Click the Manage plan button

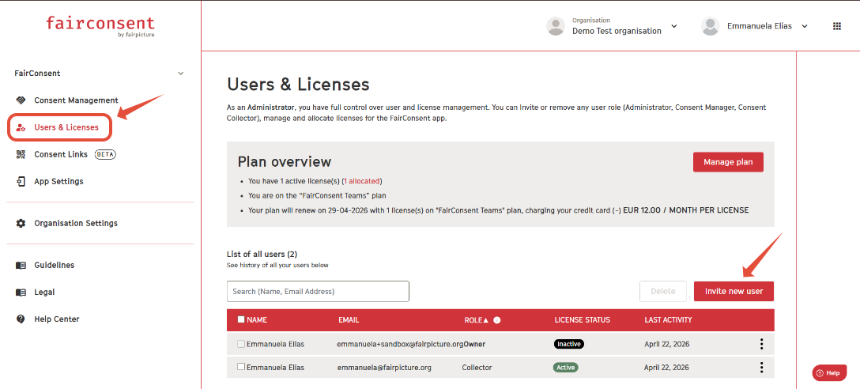tap(728, 162)
